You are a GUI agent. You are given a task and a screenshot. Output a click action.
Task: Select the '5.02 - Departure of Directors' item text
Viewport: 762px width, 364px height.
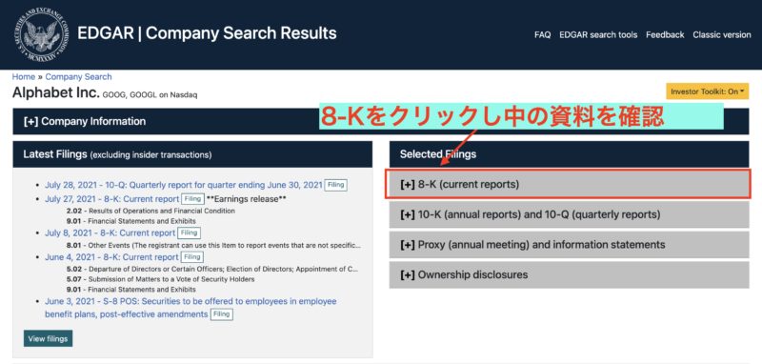[212, 269]
